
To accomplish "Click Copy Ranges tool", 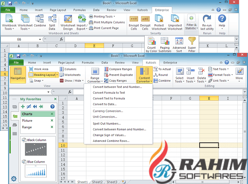I will [115, 80].
